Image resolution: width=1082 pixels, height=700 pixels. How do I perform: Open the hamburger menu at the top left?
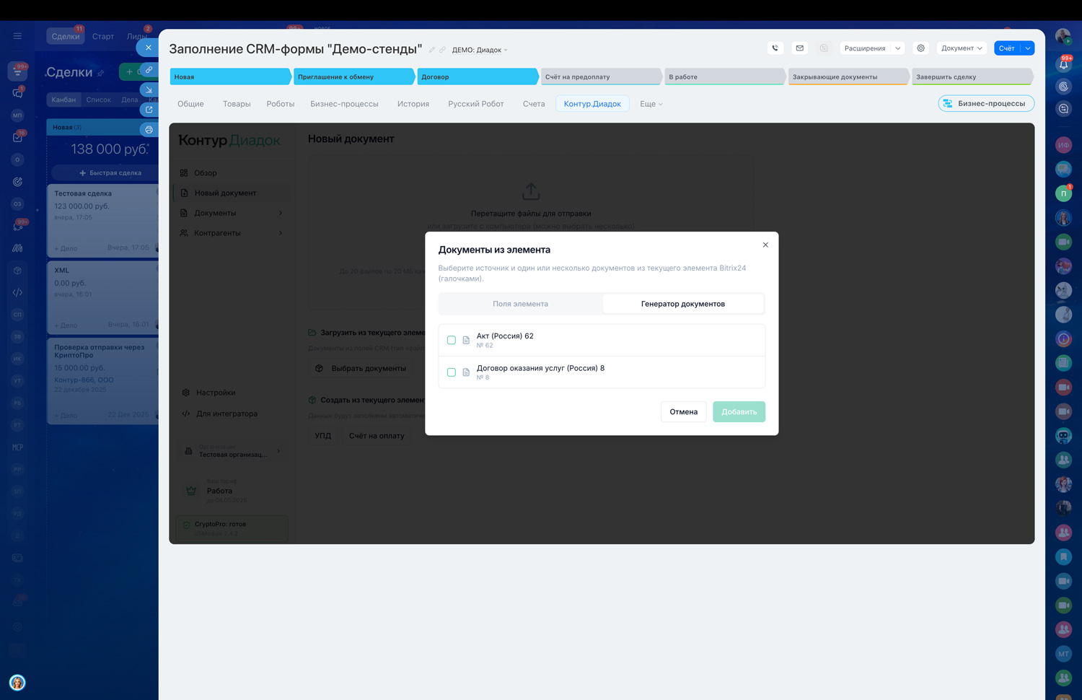pos(17,36)
